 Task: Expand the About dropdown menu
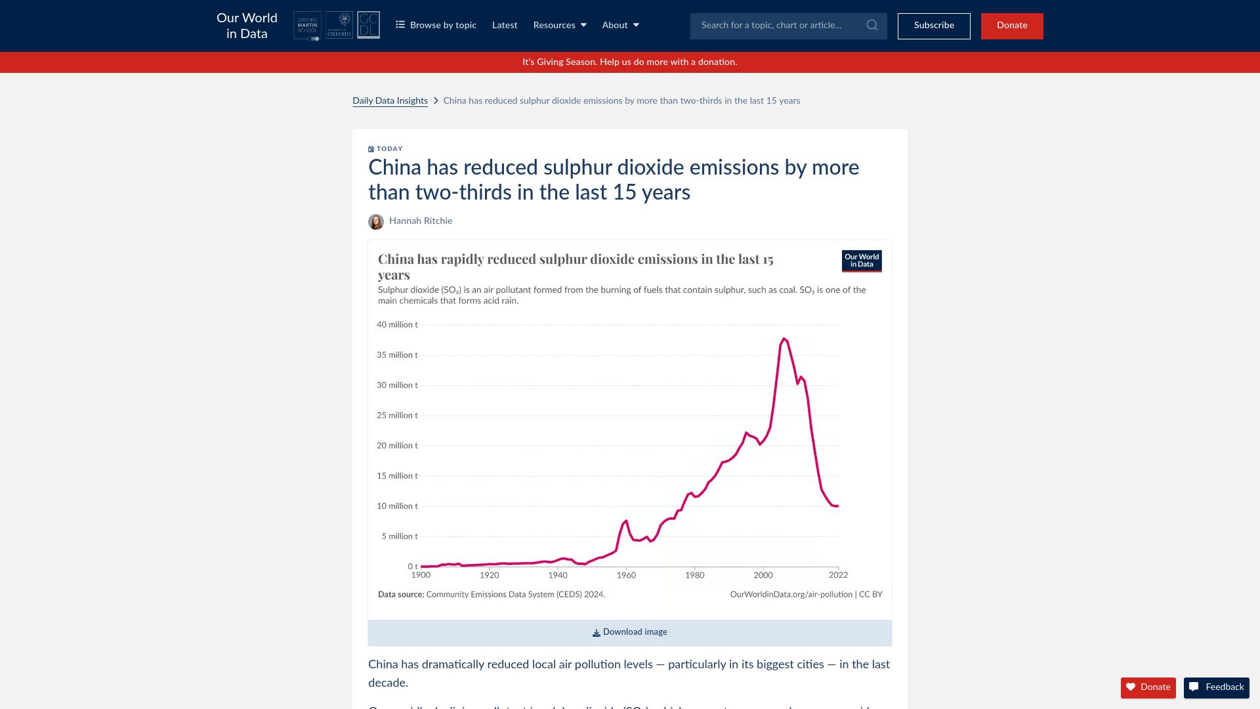620,25
